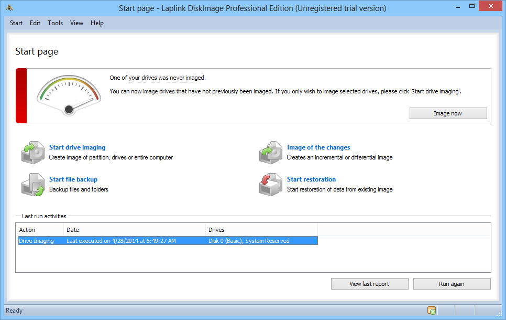Open the Edit menu
The height and width of the screenshot is (320, 506).
(x=35, y=23)
